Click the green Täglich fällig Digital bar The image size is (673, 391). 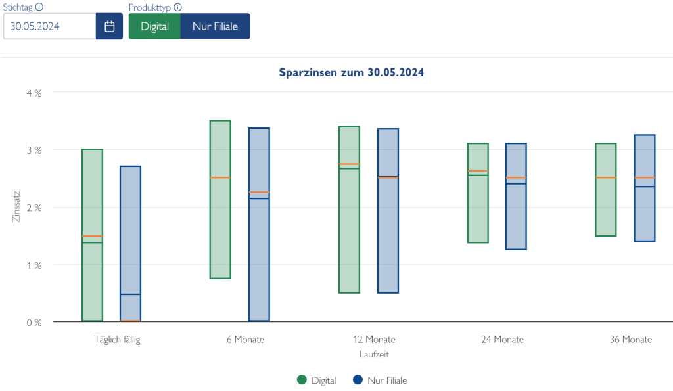click(92, 197)
